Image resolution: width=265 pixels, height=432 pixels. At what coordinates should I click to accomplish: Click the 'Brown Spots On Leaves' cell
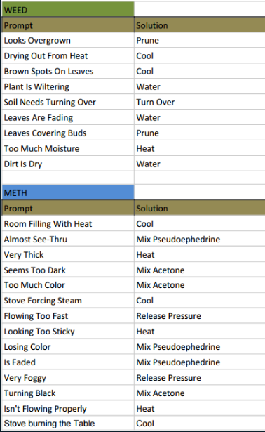pyautogui.click(x=68, y=71)
